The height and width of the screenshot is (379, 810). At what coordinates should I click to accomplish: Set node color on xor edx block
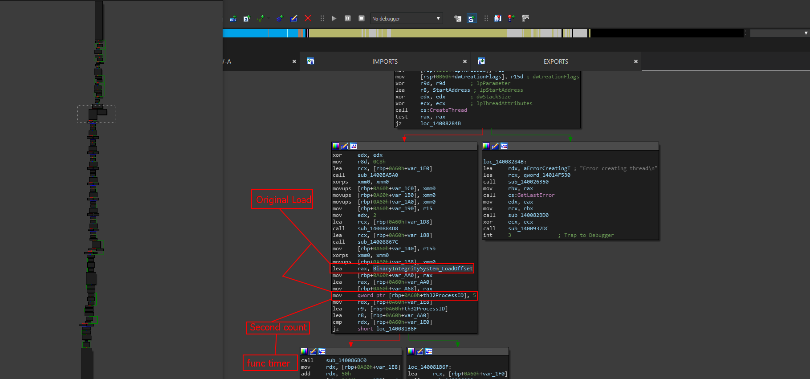click(x=336, y=146)
